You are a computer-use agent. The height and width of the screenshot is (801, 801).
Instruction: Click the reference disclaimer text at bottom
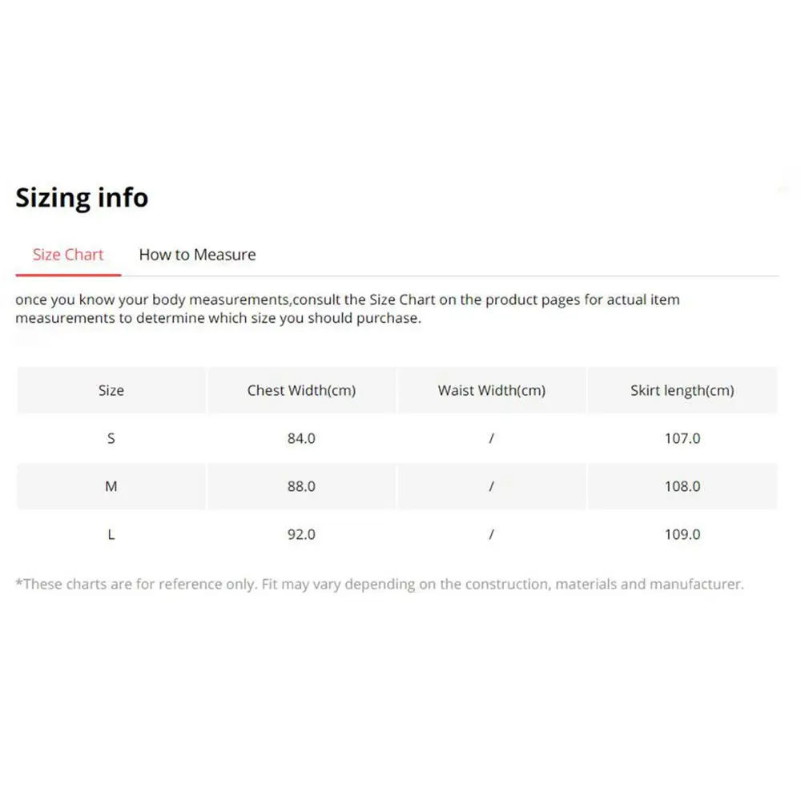coord(379,584)
